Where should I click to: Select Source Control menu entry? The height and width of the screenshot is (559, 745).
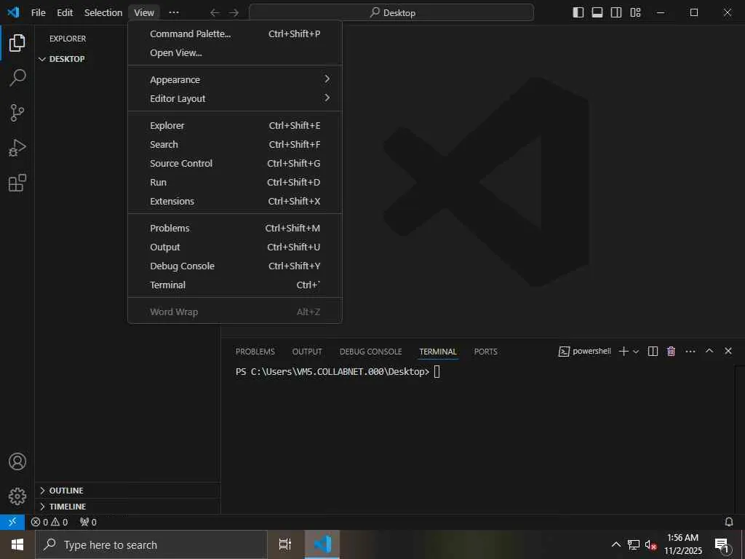tap(235, 164)
